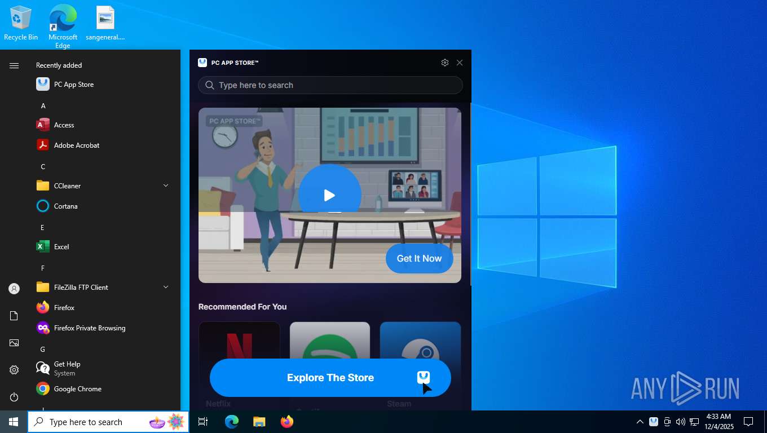Click the Get It Now button

[420, 258]
